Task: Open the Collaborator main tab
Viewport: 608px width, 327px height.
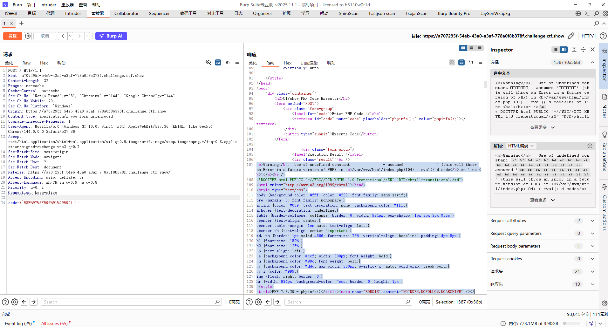Action: 126,13
